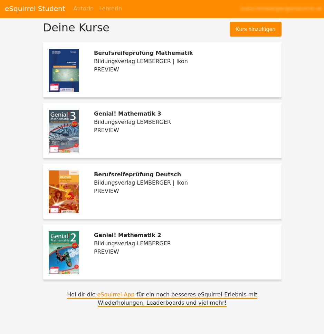
Task: Open the Berufsreifeprüfung Deutsch cover thumbnail
Action: click(64, 192)
